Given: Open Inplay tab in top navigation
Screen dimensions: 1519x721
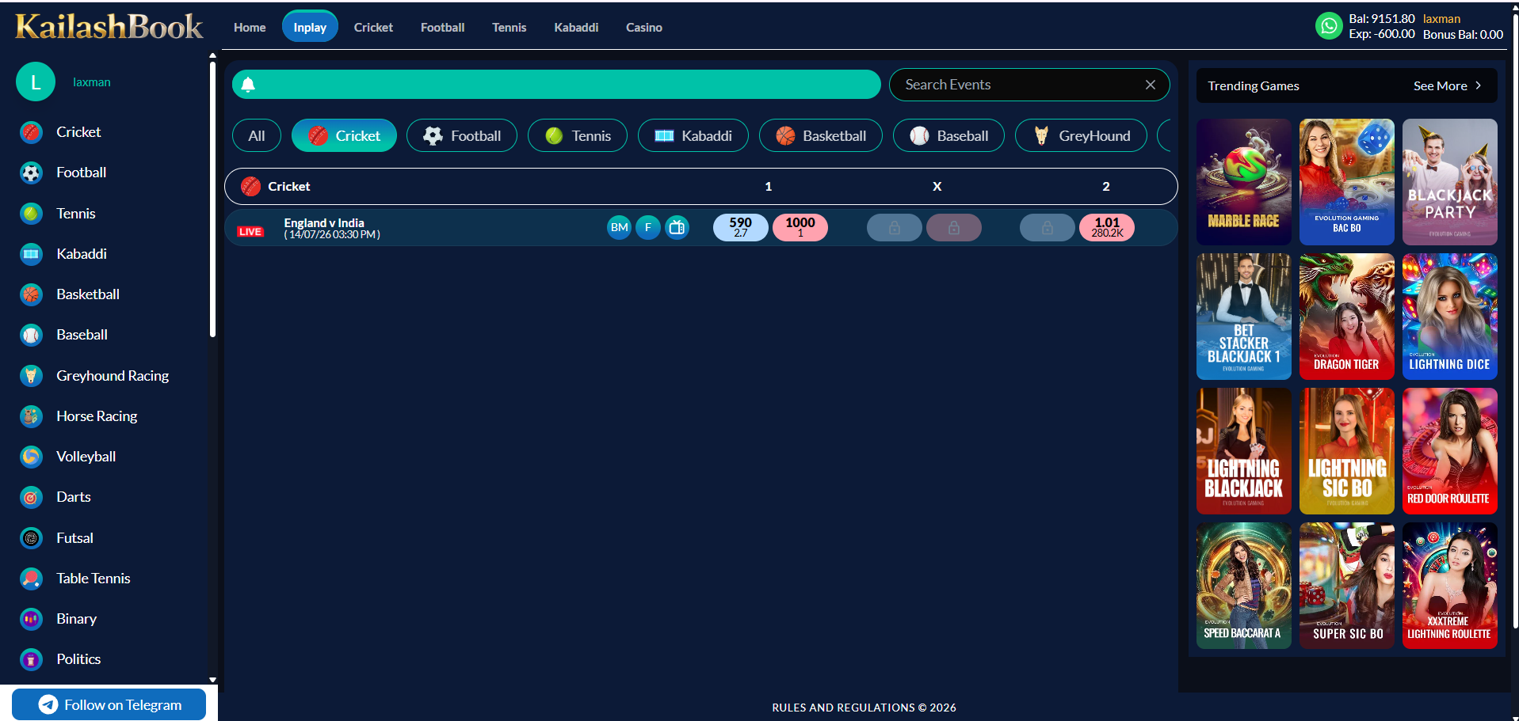Looking at the screenshot, I should [310, 27].
